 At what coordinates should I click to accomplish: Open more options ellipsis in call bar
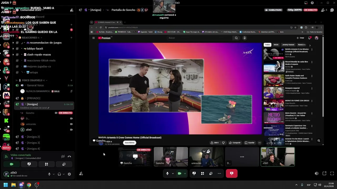(219, 173)
